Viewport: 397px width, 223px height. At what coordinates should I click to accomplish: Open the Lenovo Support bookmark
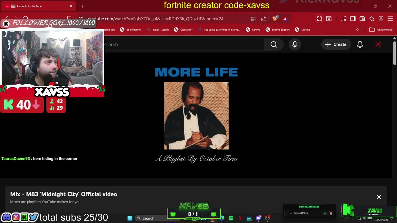pyautogui.click(x=278, y=30)
